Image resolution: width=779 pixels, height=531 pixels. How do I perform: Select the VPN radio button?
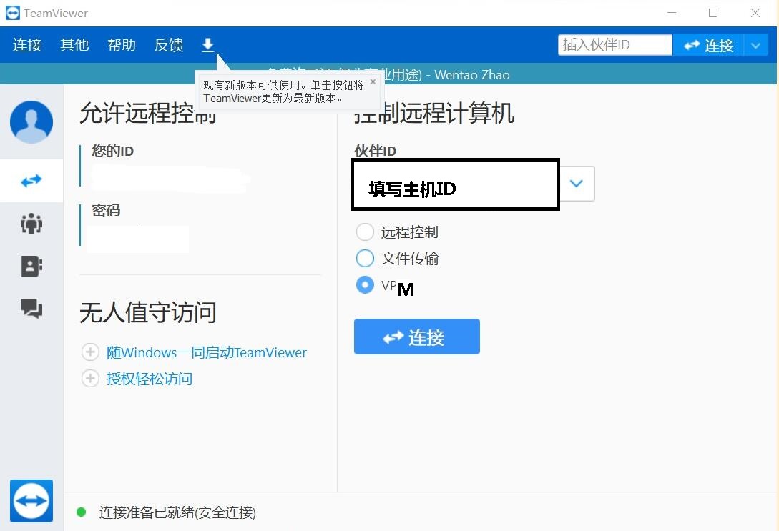click(x=365, y=284)
